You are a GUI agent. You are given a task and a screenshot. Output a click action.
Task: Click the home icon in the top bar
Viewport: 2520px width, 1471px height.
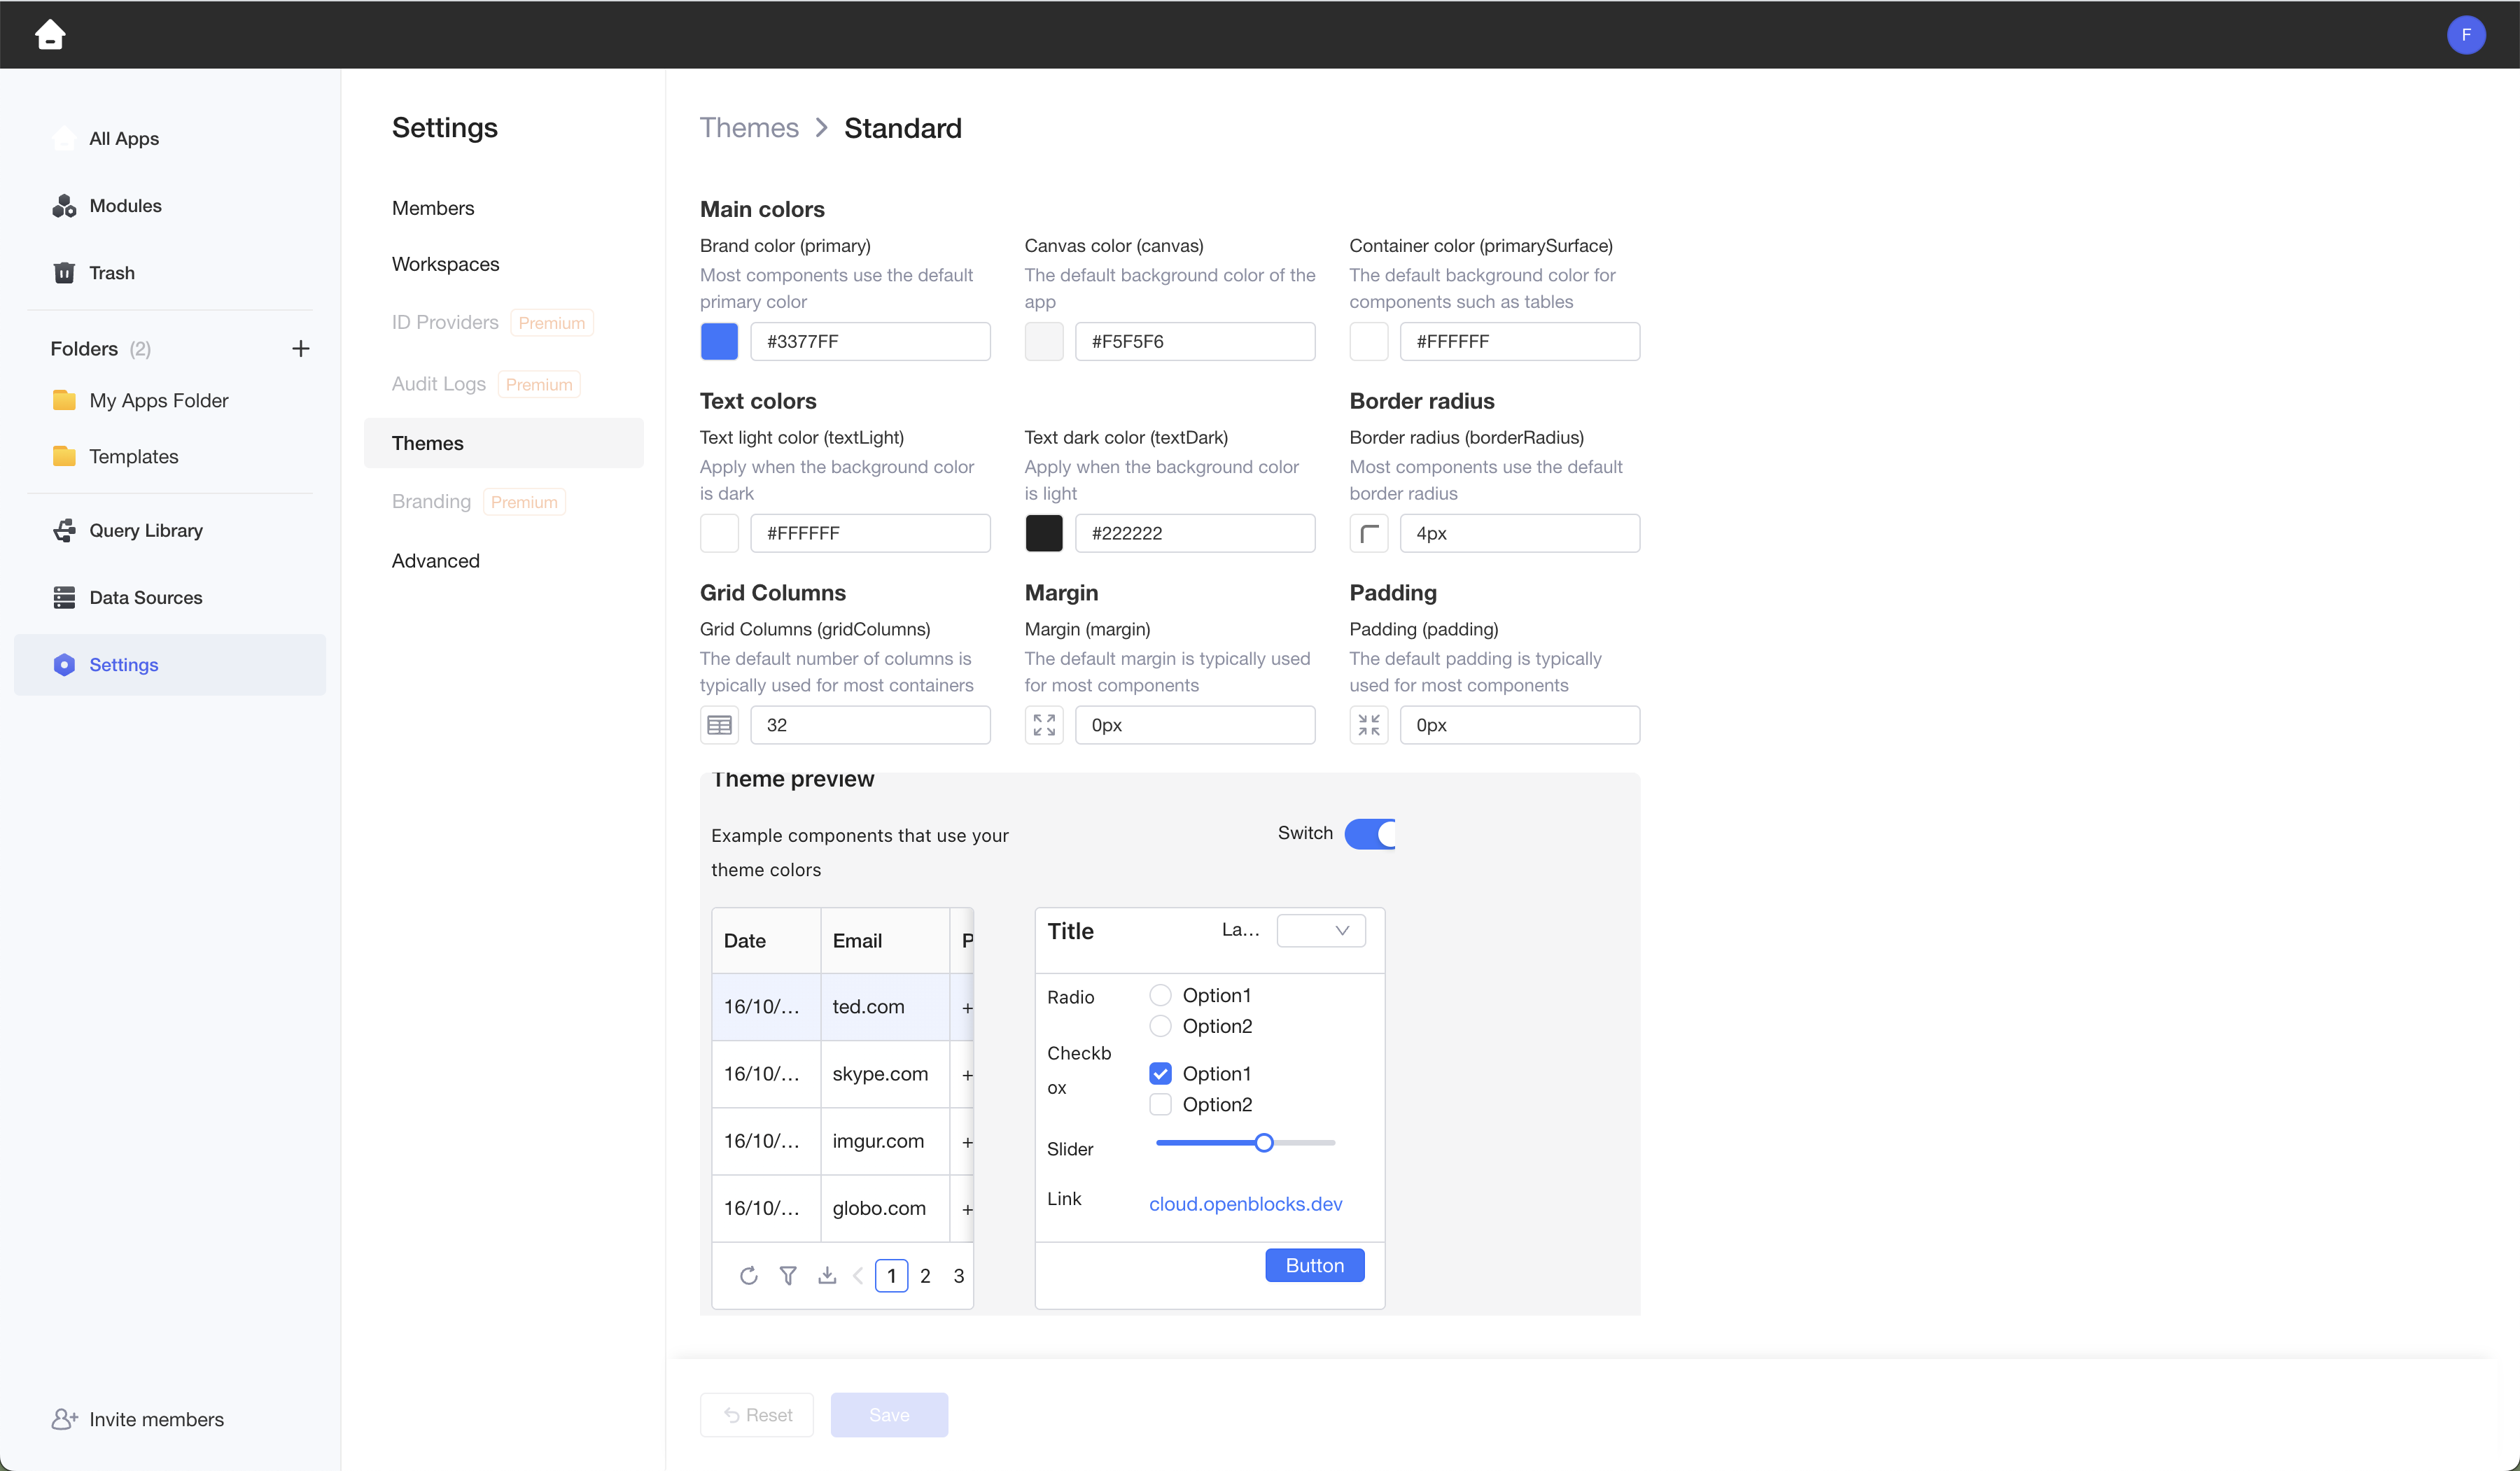50,35
